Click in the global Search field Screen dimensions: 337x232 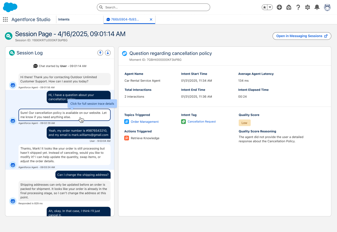point(153,7)
